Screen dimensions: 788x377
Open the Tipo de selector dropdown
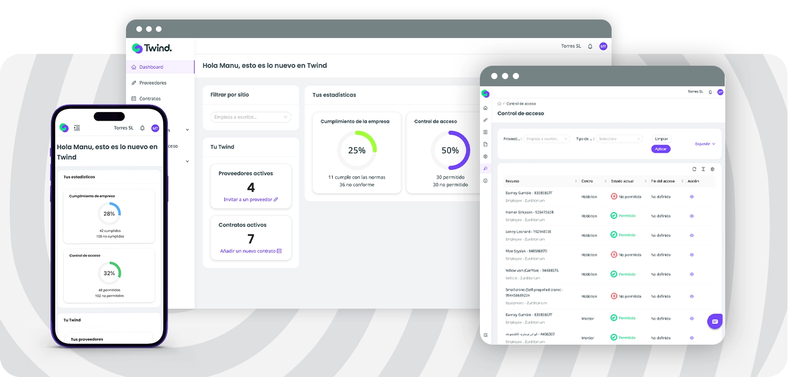[619, 139]
